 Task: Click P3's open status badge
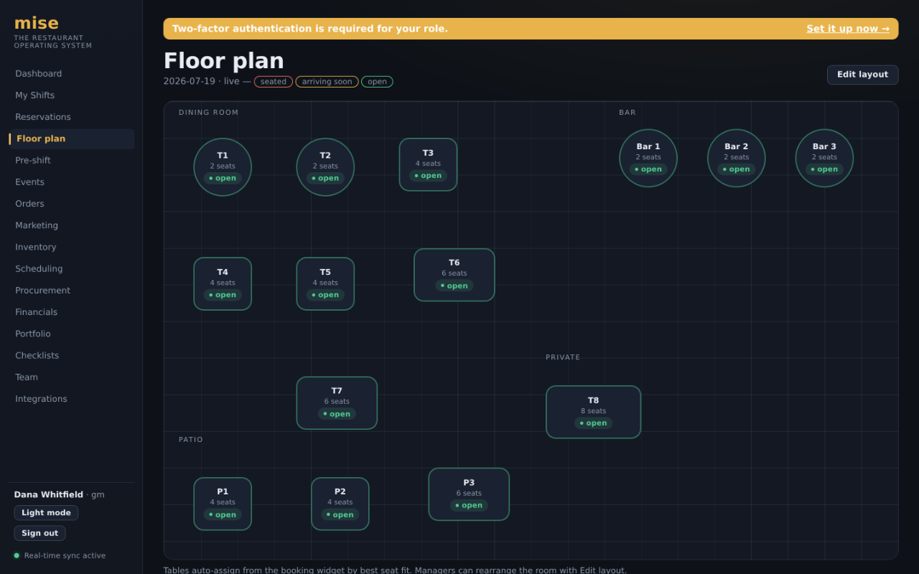tap(469, 505)
